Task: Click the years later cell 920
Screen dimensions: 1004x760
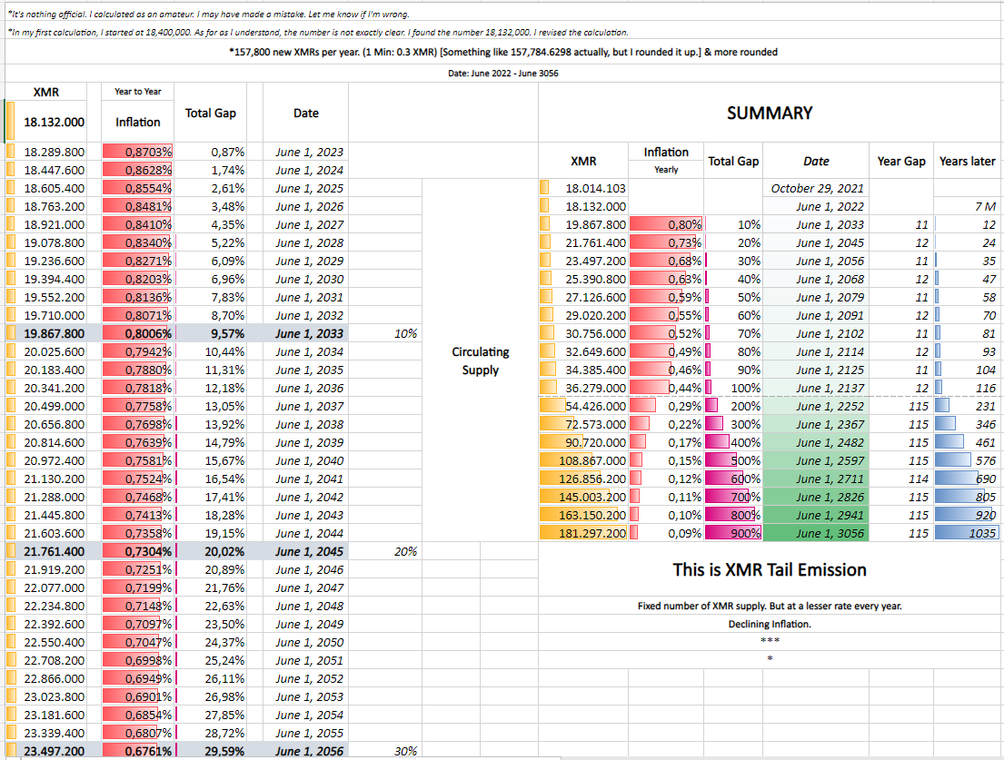Action: tap(966, 515)
